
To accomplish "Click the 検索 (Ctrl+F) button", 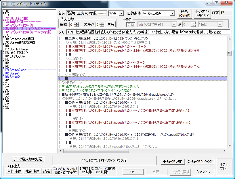I will click(184, 13).
